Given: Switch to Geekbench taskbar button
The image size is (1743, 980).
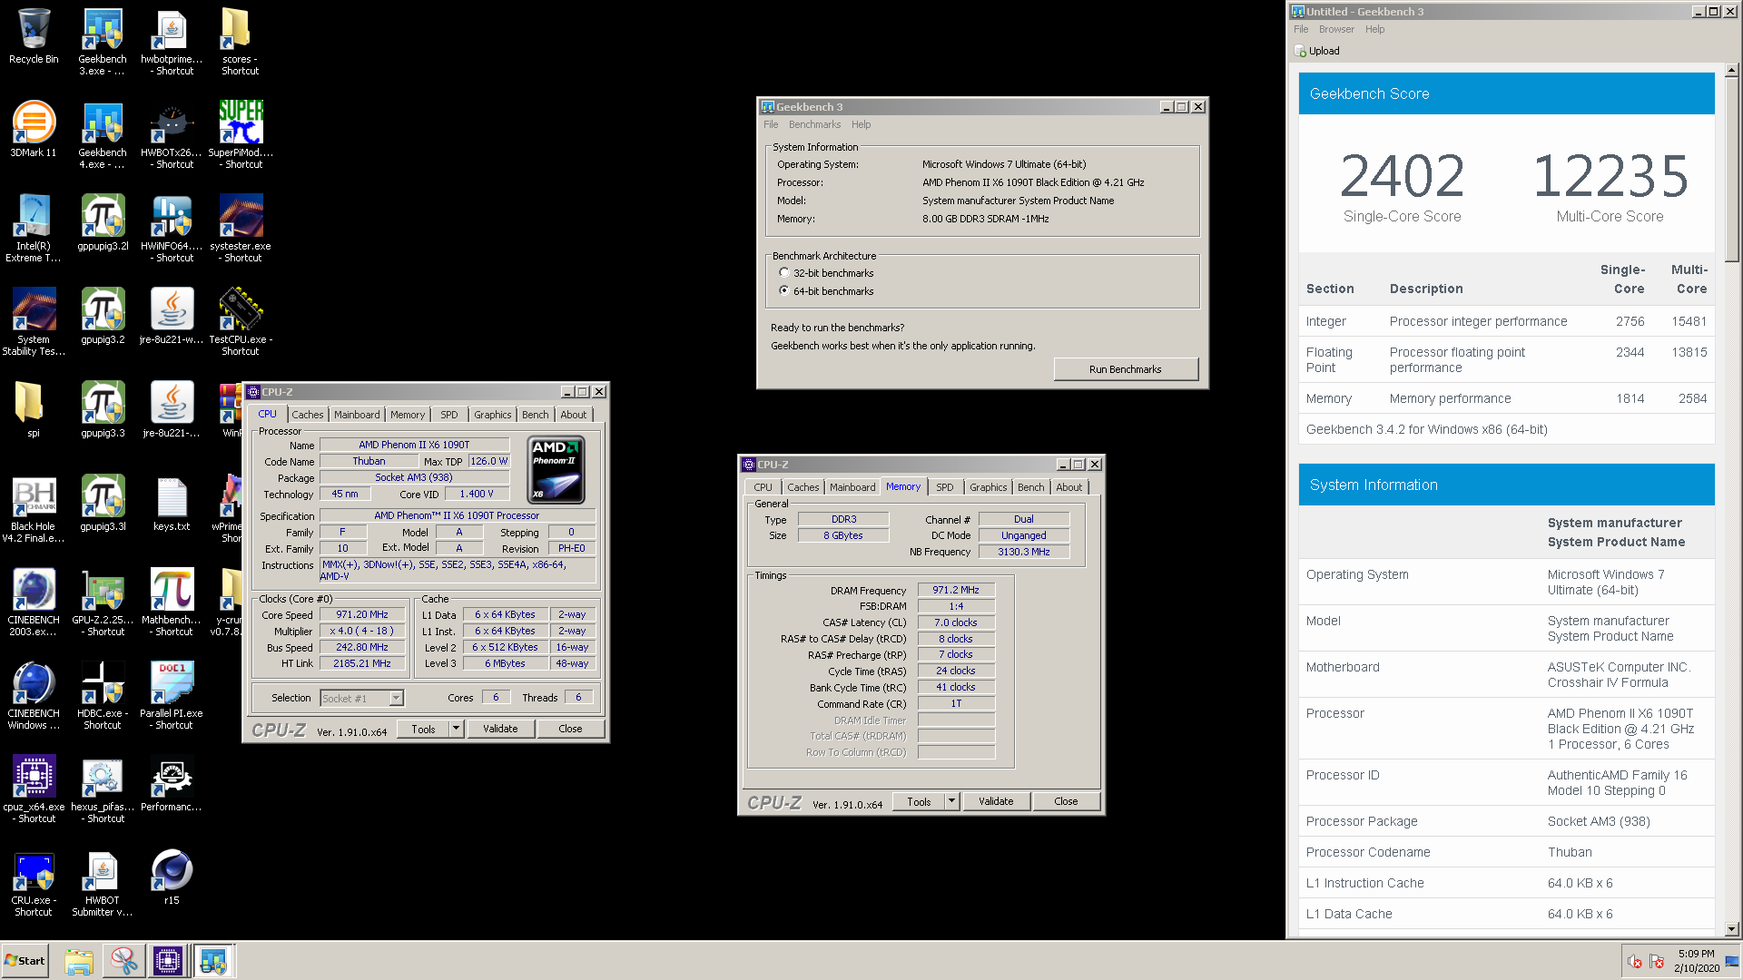Looking at the screenshot, I should (213, 961).
